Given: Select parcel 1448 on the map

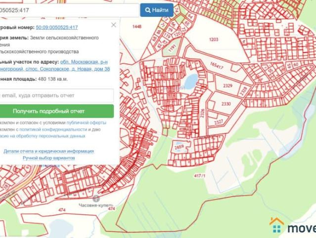Looking at the screenshot, I should [x=137, y=26].
